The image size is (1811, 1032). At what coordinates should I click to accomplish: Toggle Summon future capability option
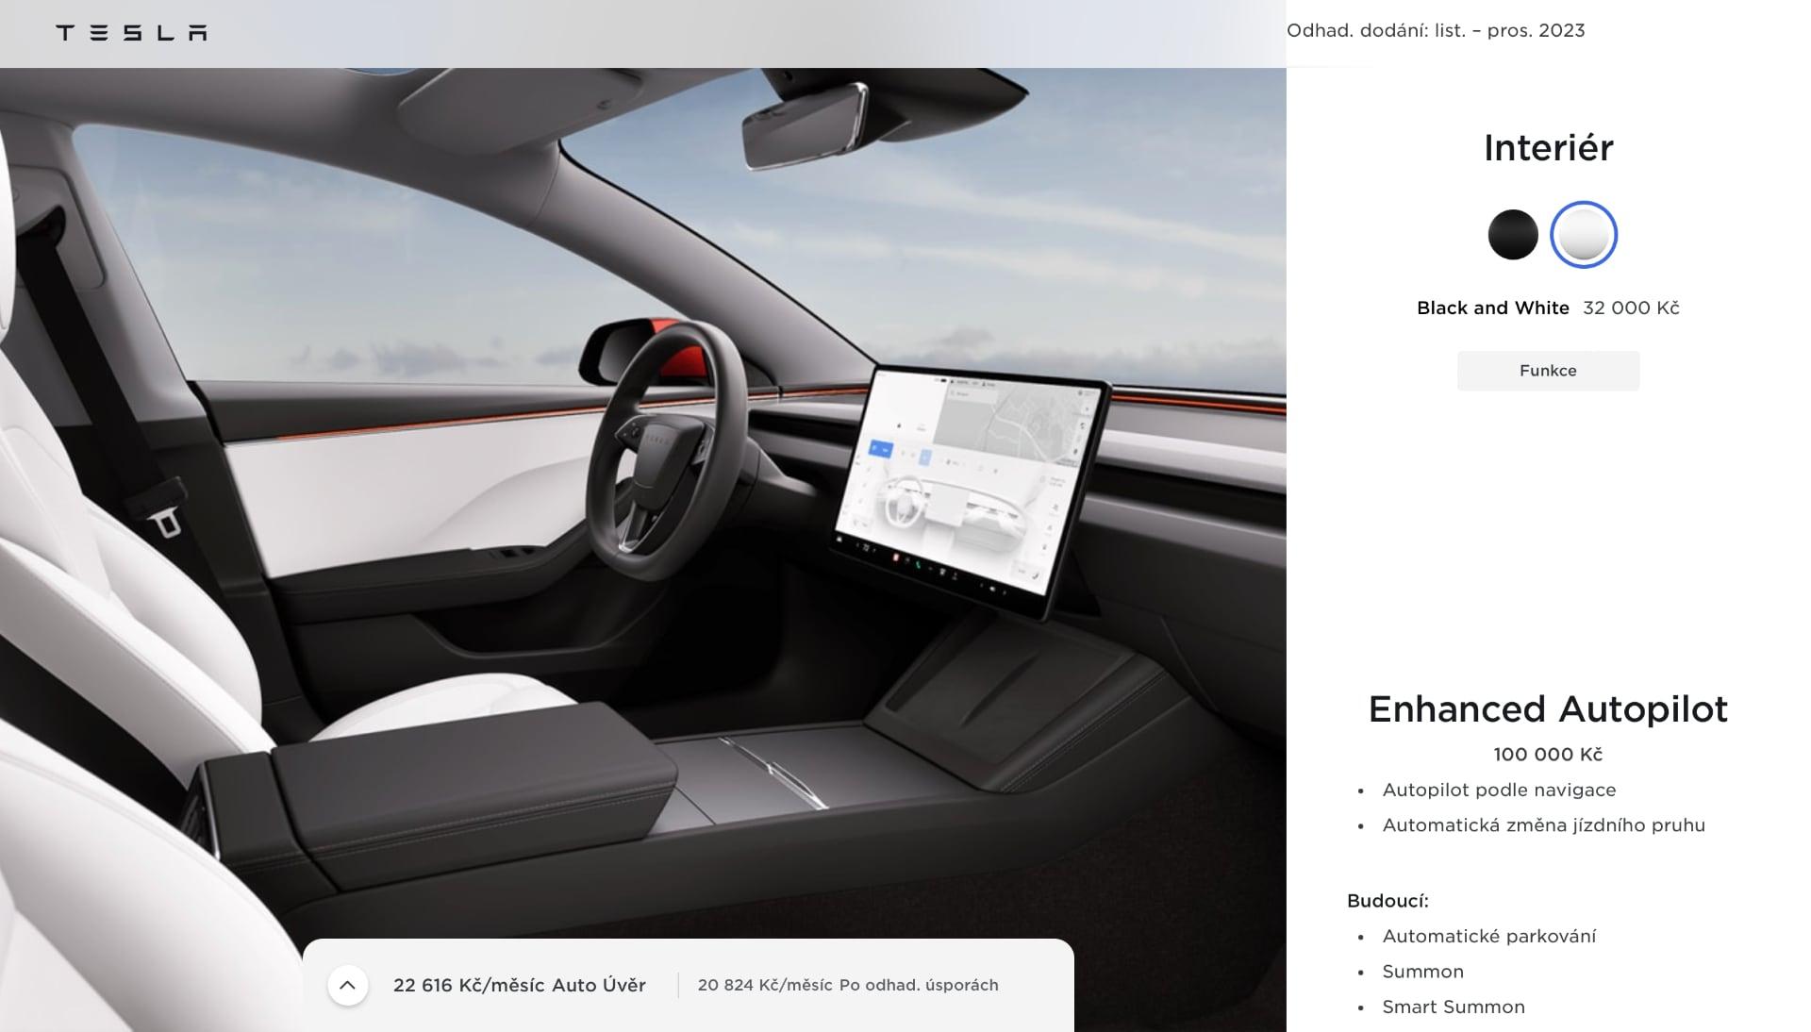click(1421, 970)
